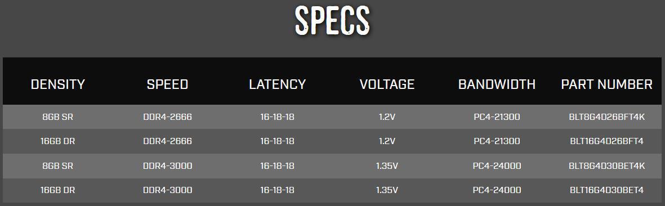The width and height of the screenshot is (665, 206).
Task: Select 8GB SR density in first row
Action: click(x=57, y=117)
